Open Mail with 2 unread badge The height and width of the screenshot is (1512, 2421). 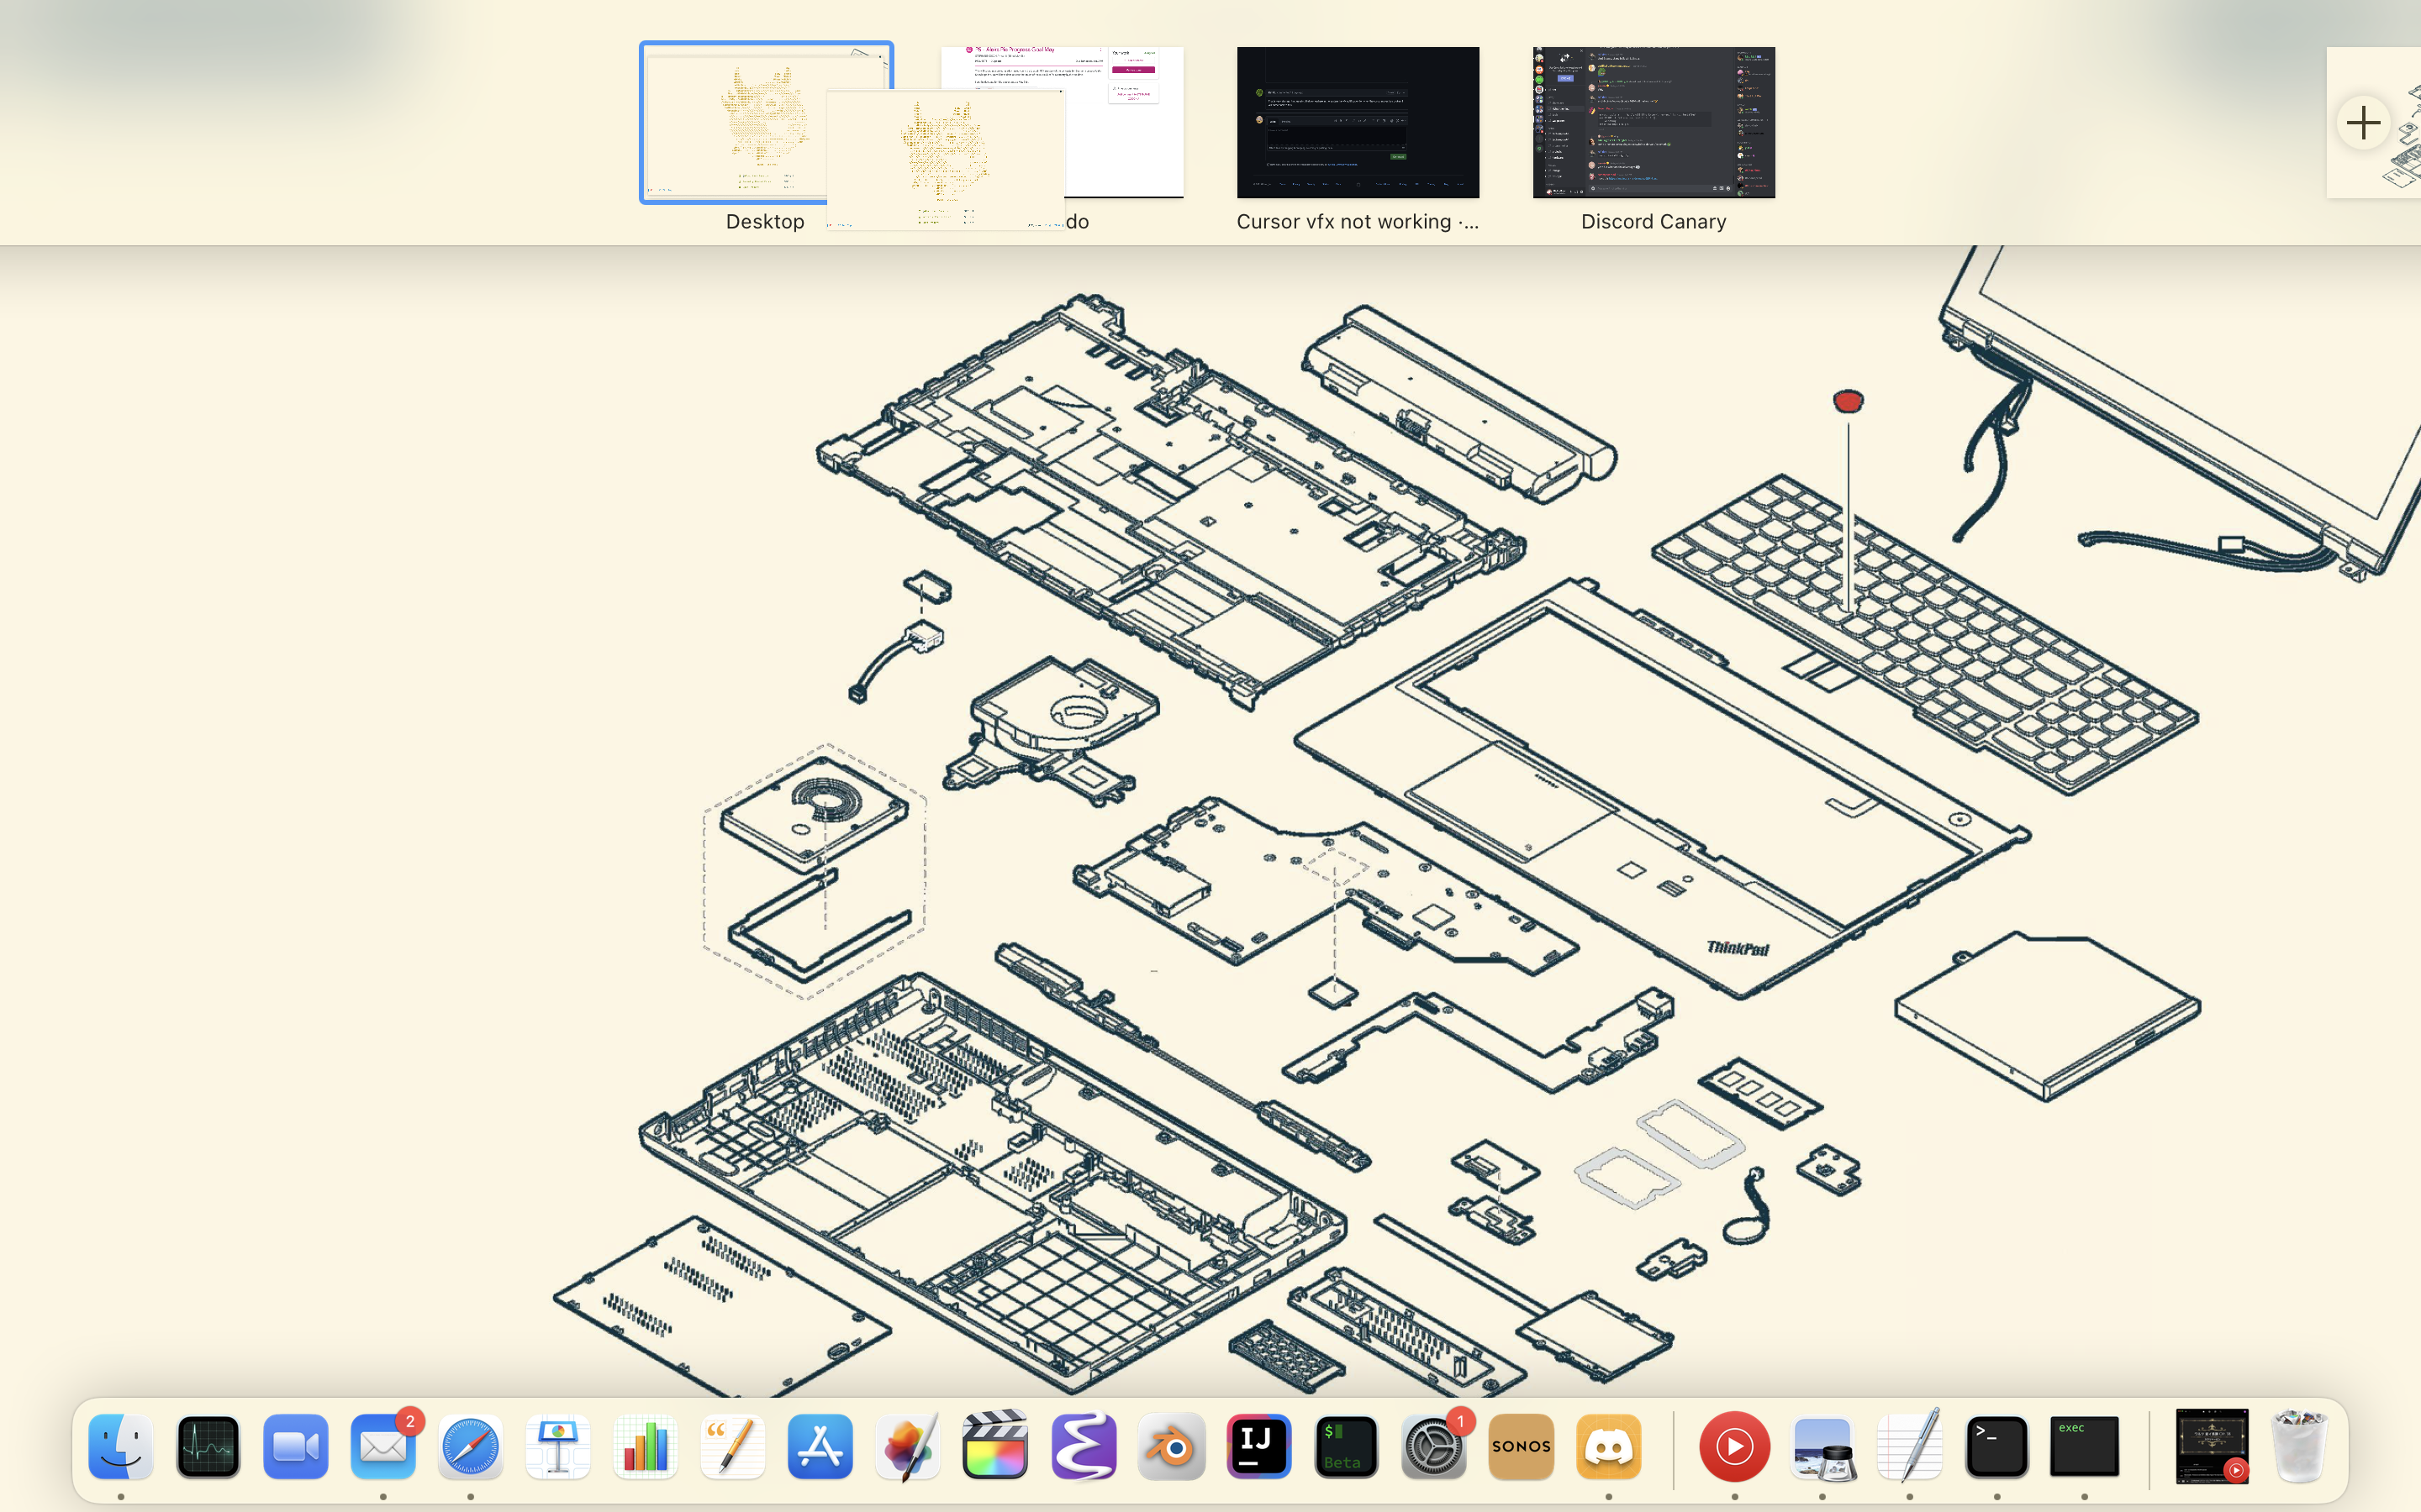tap(383, 1446)
